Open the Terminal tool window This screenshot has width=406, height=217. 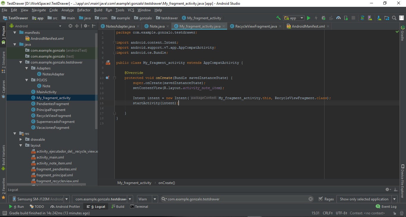(x=139, y=207)
